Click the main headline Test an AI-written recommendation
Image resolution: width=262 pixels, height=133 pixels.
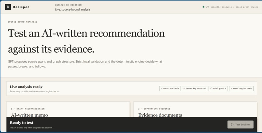[x=86, y=41]
